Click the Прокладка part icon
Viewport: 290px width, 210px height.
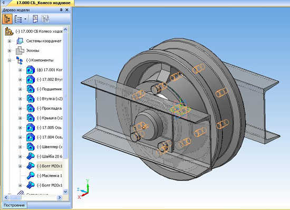[x=31, y=109]
